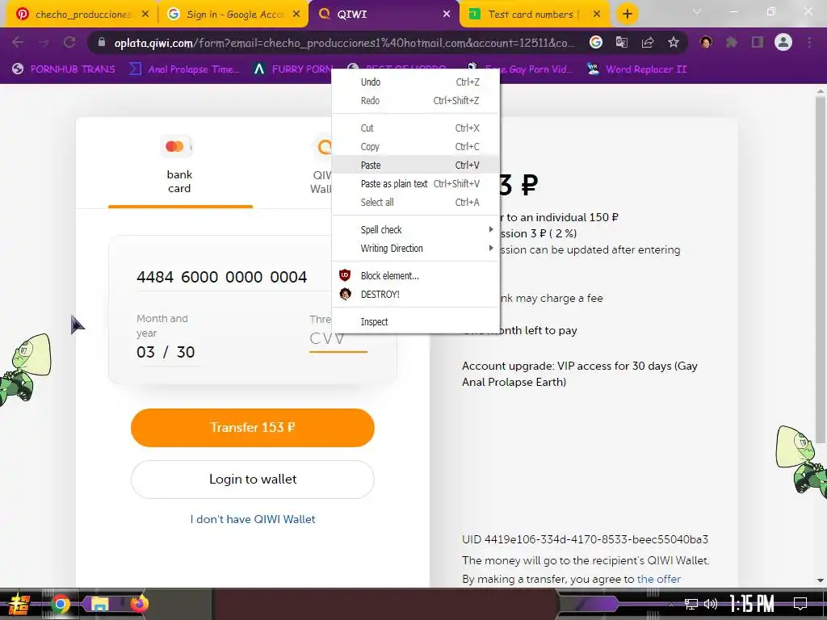Image resolution: width=827 pixels, height=620 pixels.
Task: Choose Paste in context menu
Action: click(x=416, y=165)
